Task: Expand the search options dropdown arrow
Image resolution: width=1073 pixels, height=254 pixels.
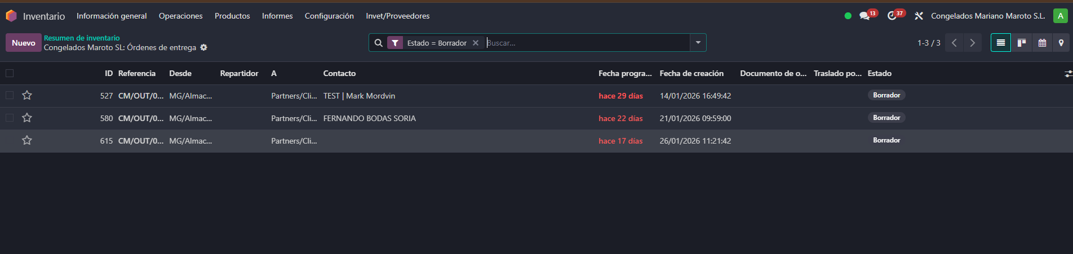Action: (698, 43)
